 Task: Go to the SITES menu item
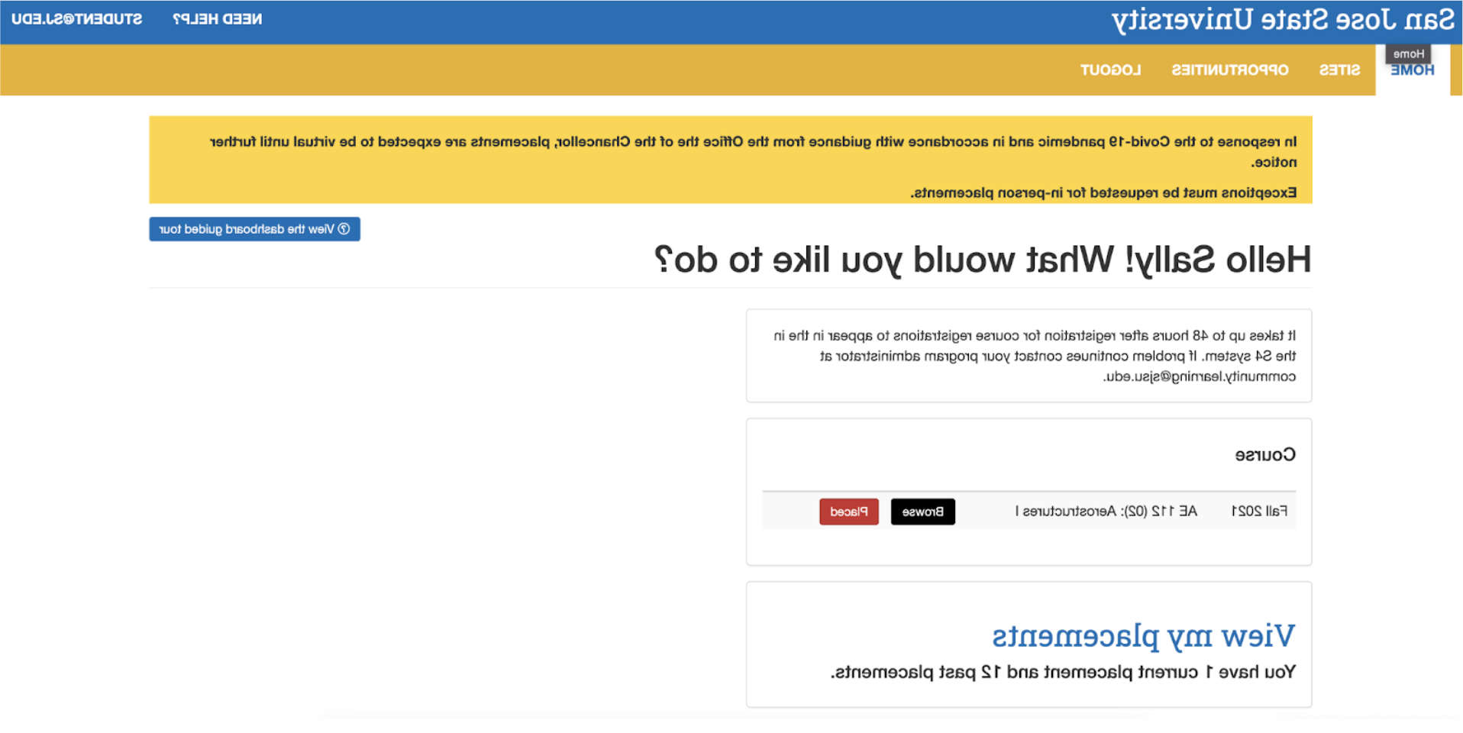pyautogui.click(x=1339, y=70)
